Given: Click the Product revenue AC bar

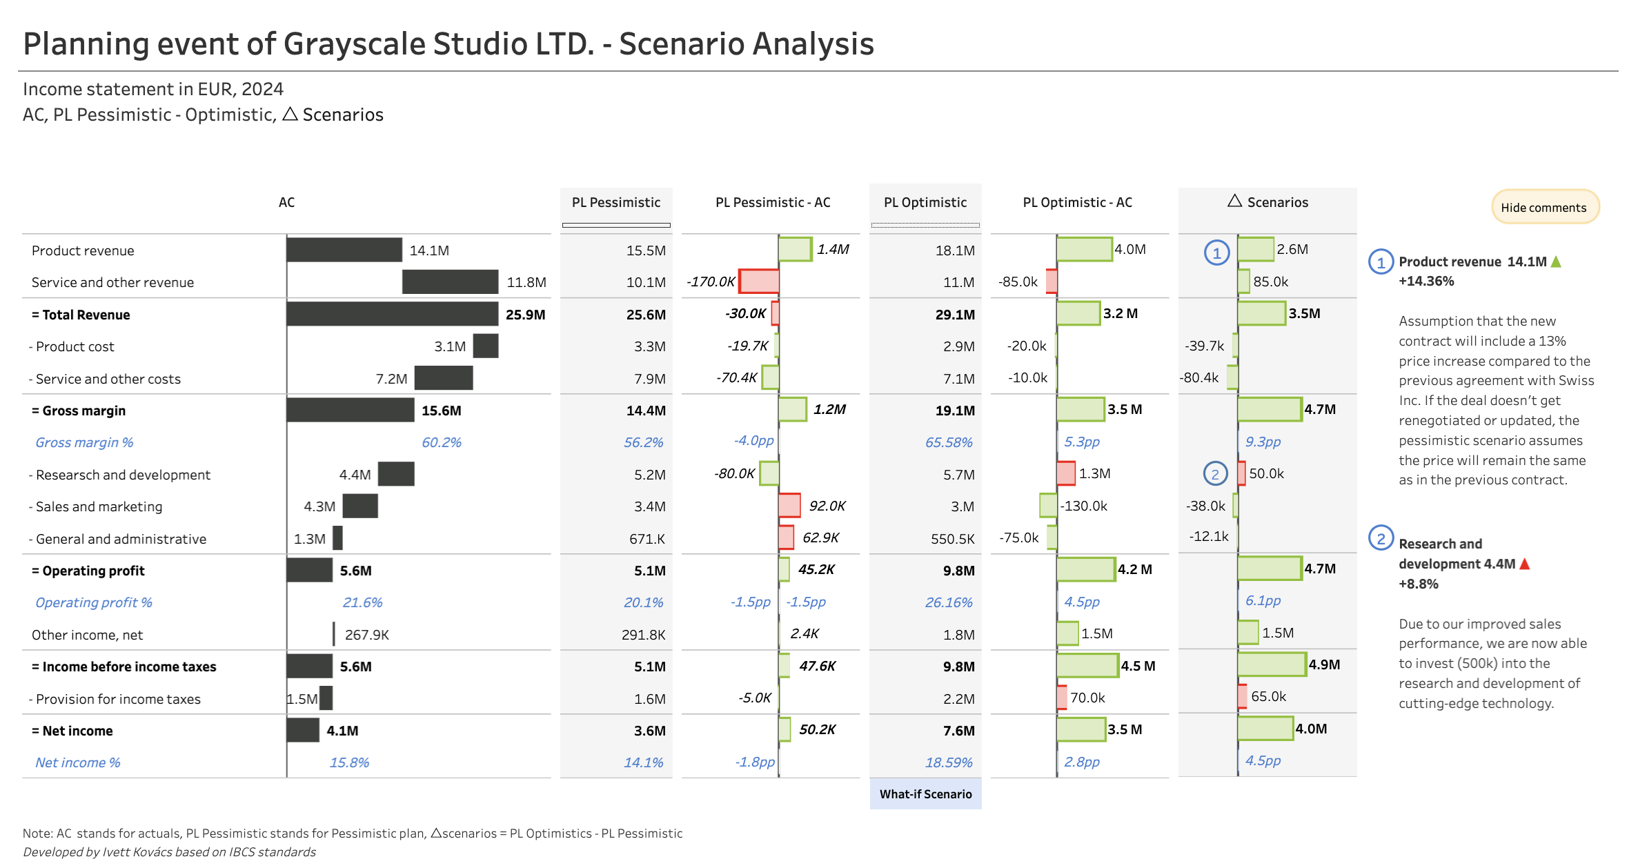Looking at the screenshot, I should click(344, 250).
